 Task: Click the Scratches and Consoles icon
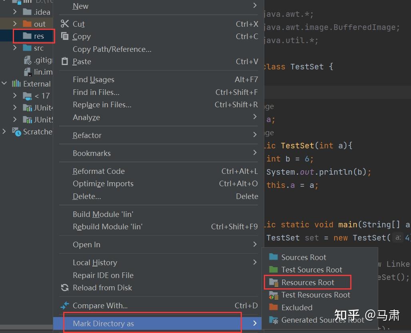click(16, 132)
